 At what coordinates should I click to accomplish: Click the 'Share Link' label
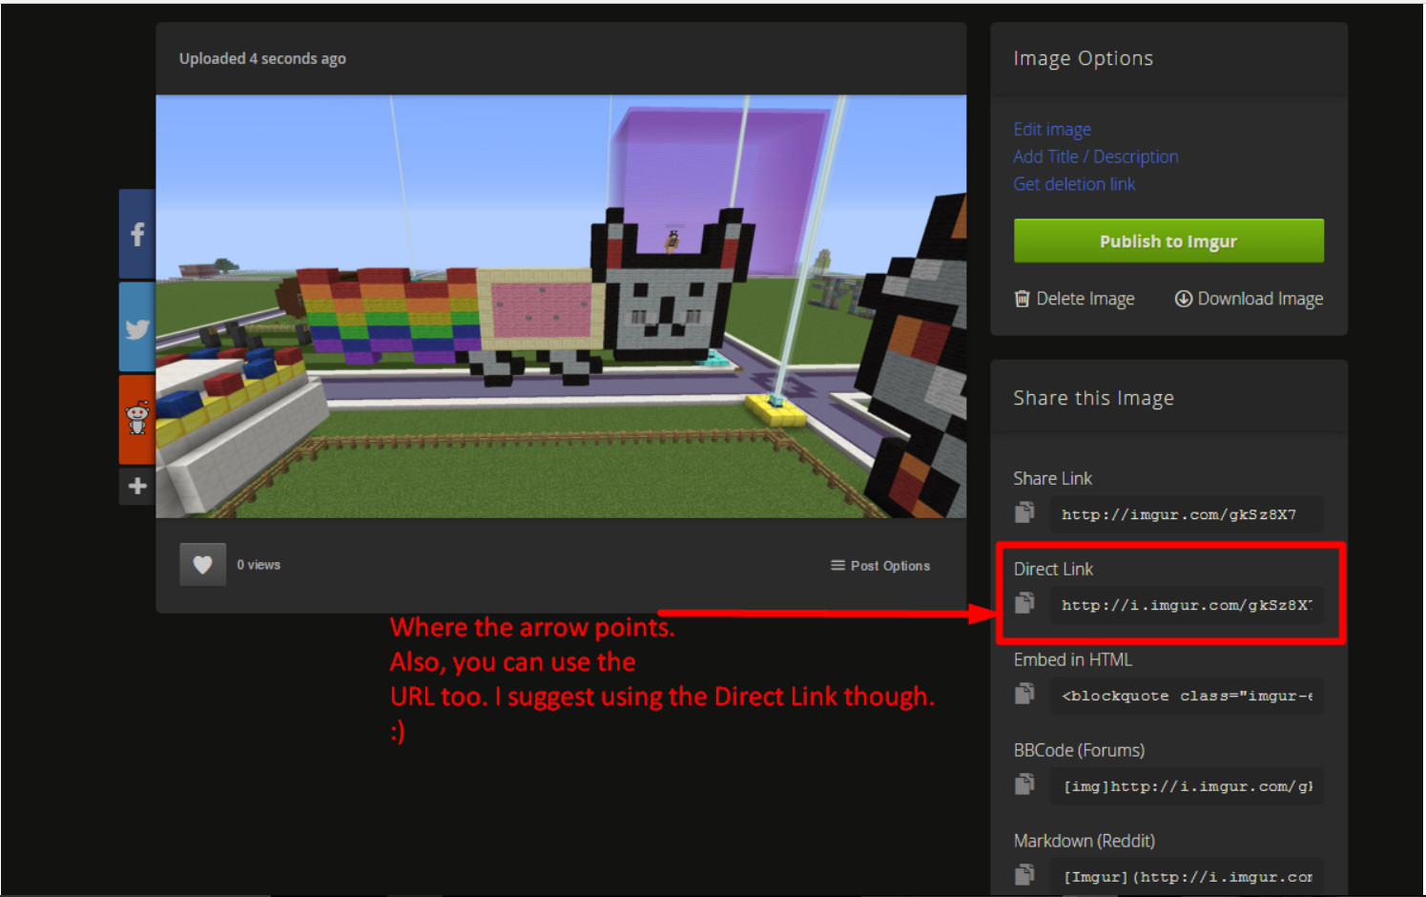(x=1052, y=478)
